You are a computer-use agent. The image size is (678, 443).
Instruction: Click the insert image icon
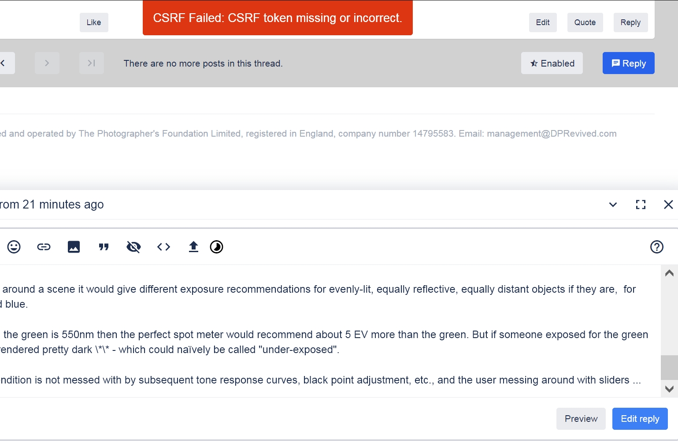74,247
